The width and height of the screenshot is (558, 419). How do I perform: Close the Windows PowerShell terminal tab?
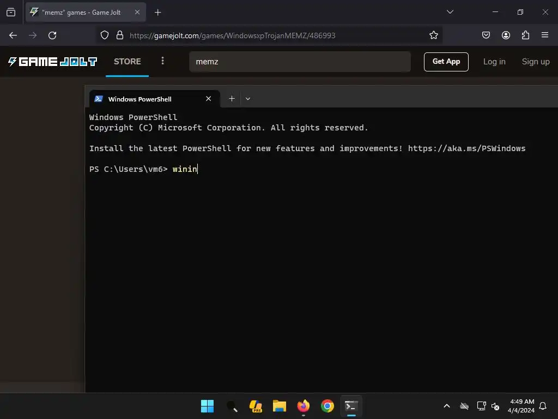pyautogui.click(x=209, y=99)
